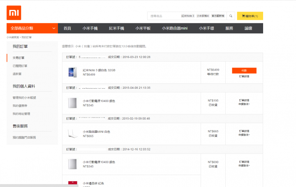Open 我的地址管理 in the sidebar
The height and width of the screenshot is (187, 296).
coord(21,114)
